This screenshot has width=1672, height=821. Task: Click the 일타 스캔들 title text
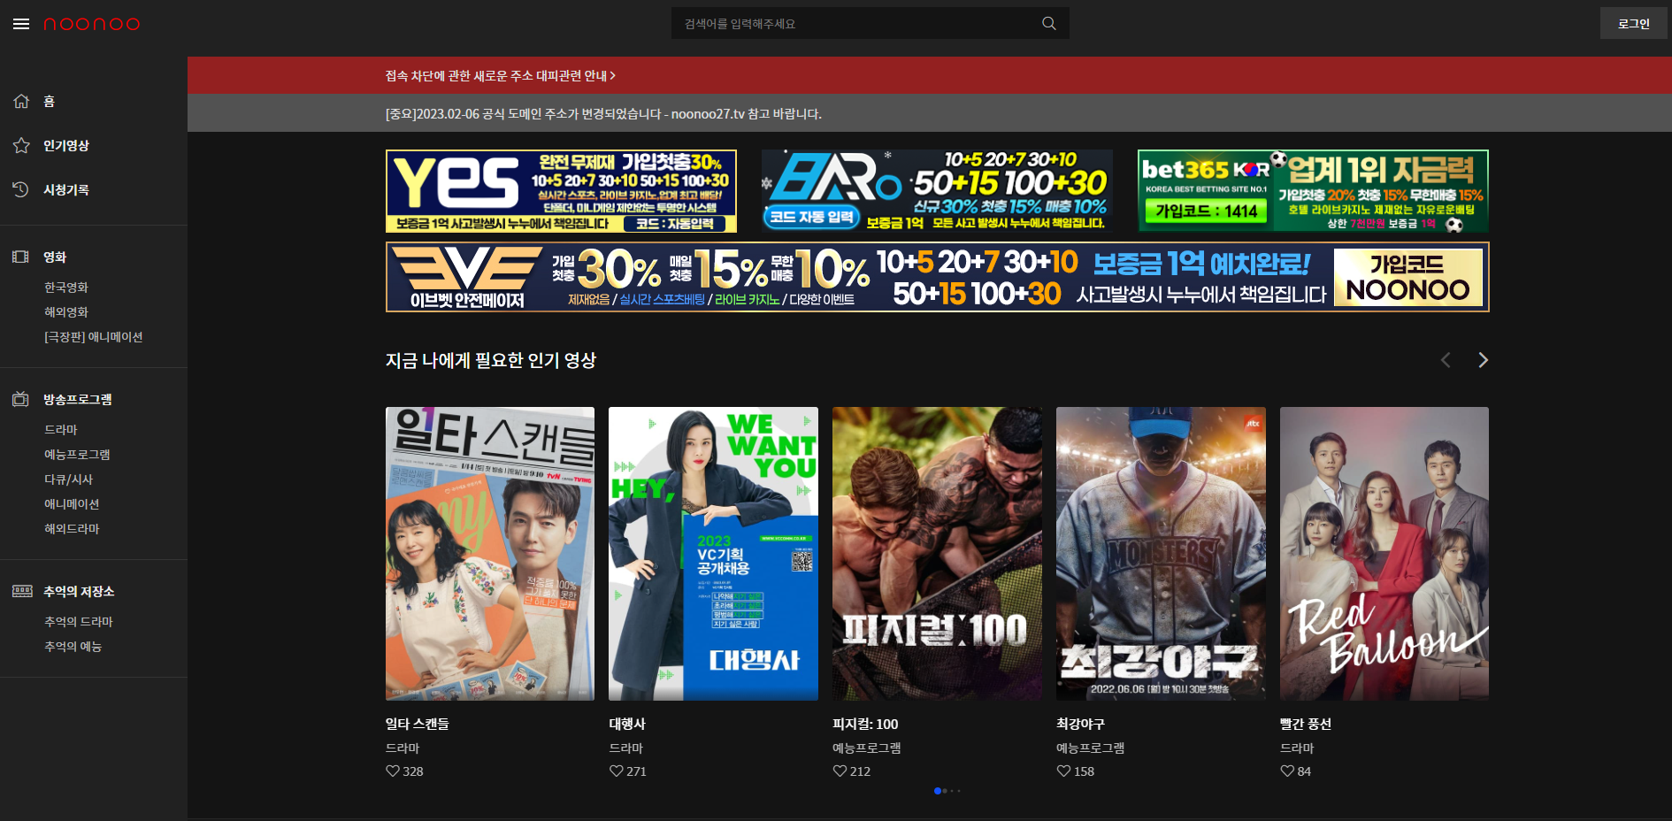(x=418, y=724)
